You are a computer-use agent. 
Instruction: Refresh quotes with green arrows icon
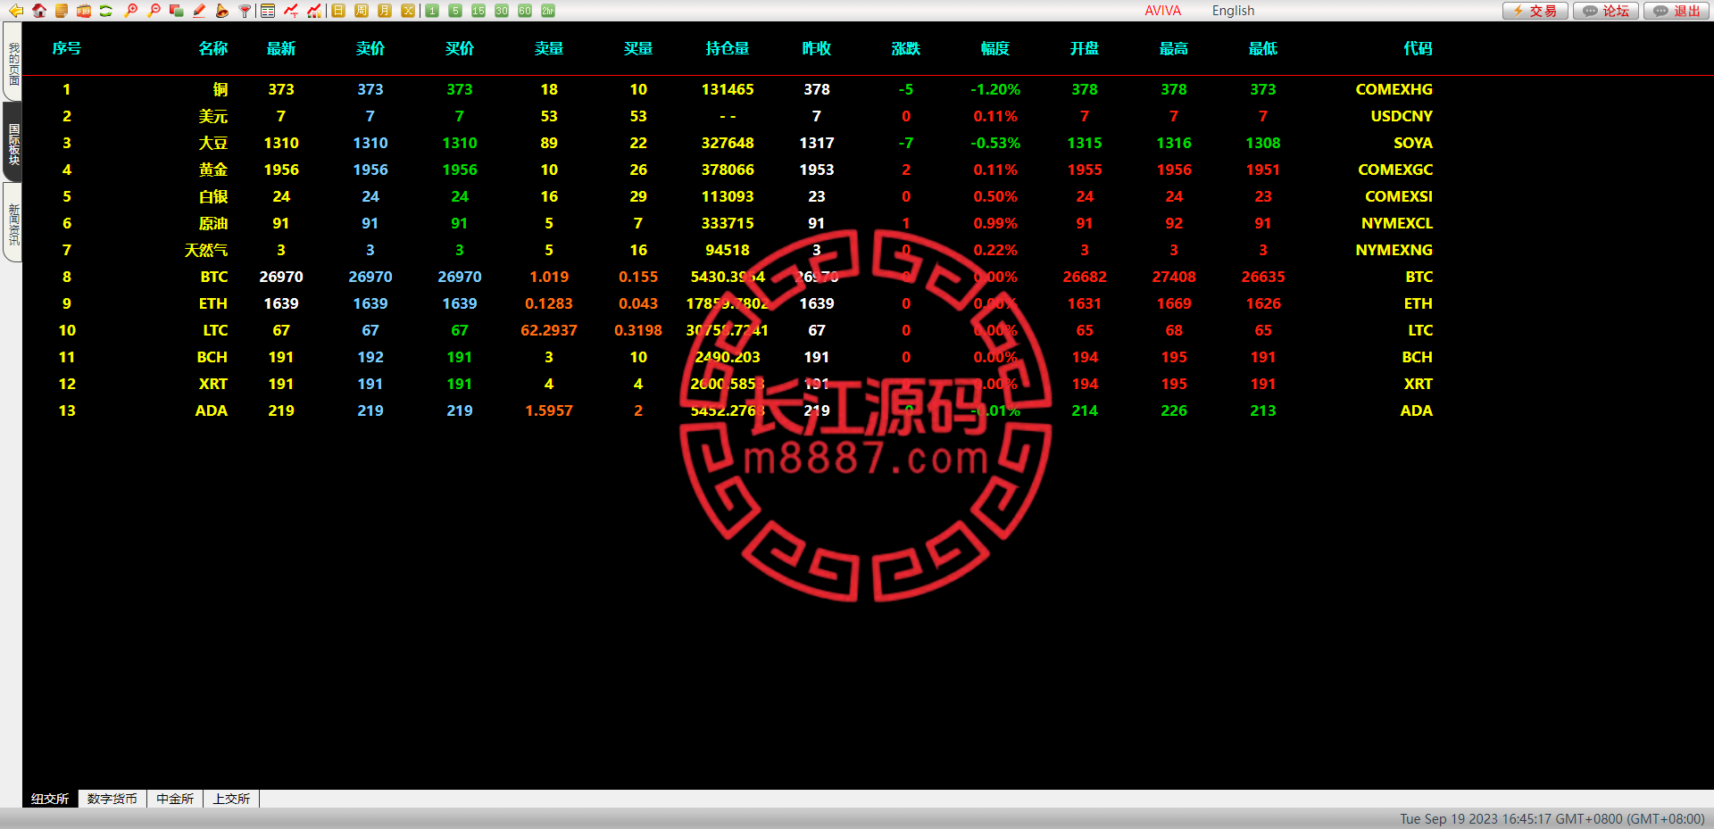(106, 11)
